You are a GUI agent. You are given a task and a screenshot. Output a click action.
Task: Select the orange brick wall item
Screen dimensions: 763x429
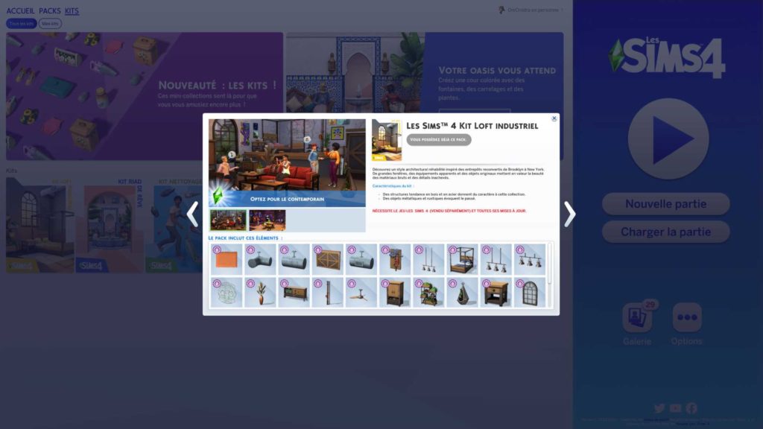click(x=227, y=259)
